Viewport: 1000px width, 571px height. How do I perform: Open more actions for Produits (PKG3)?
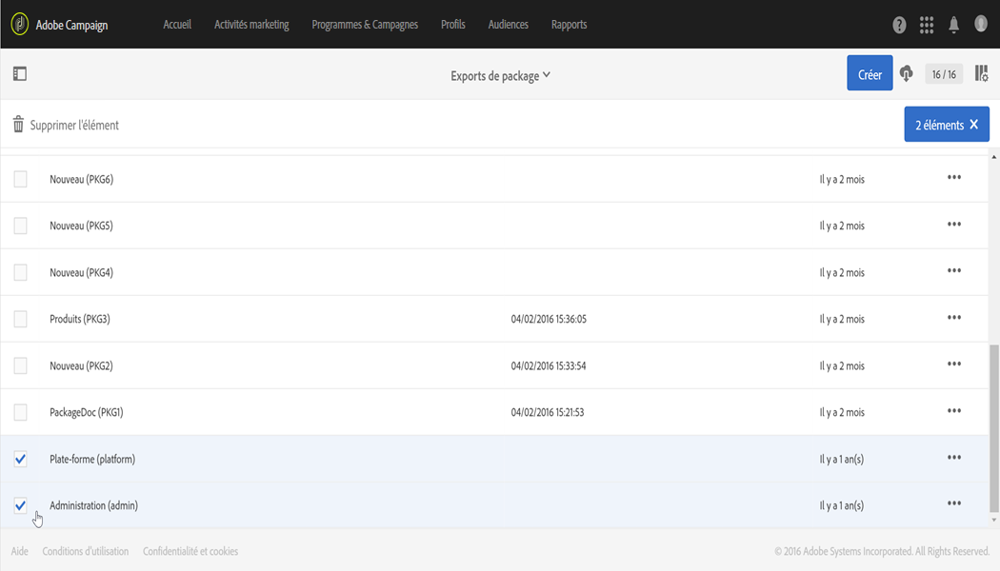[x=954, y=317]
